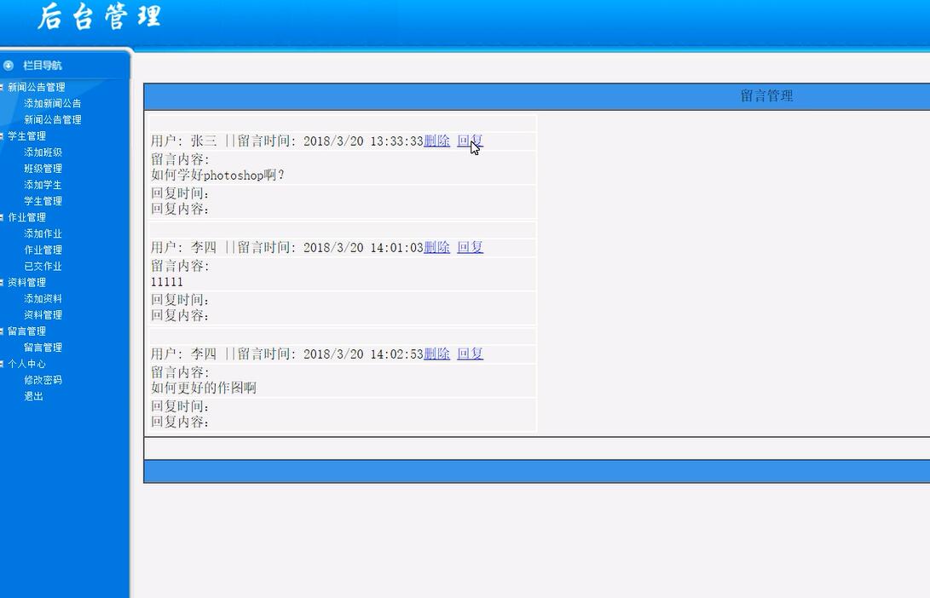Open the 资料管理 sub-item link

point(43,314)
